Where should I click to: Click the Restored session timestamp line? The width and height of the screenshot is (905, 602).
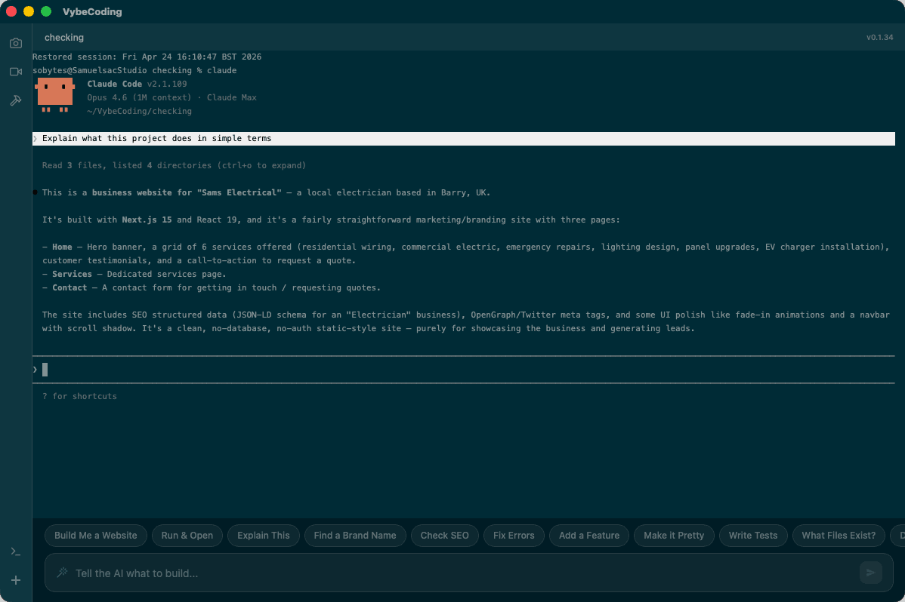(x=147, y=57)
